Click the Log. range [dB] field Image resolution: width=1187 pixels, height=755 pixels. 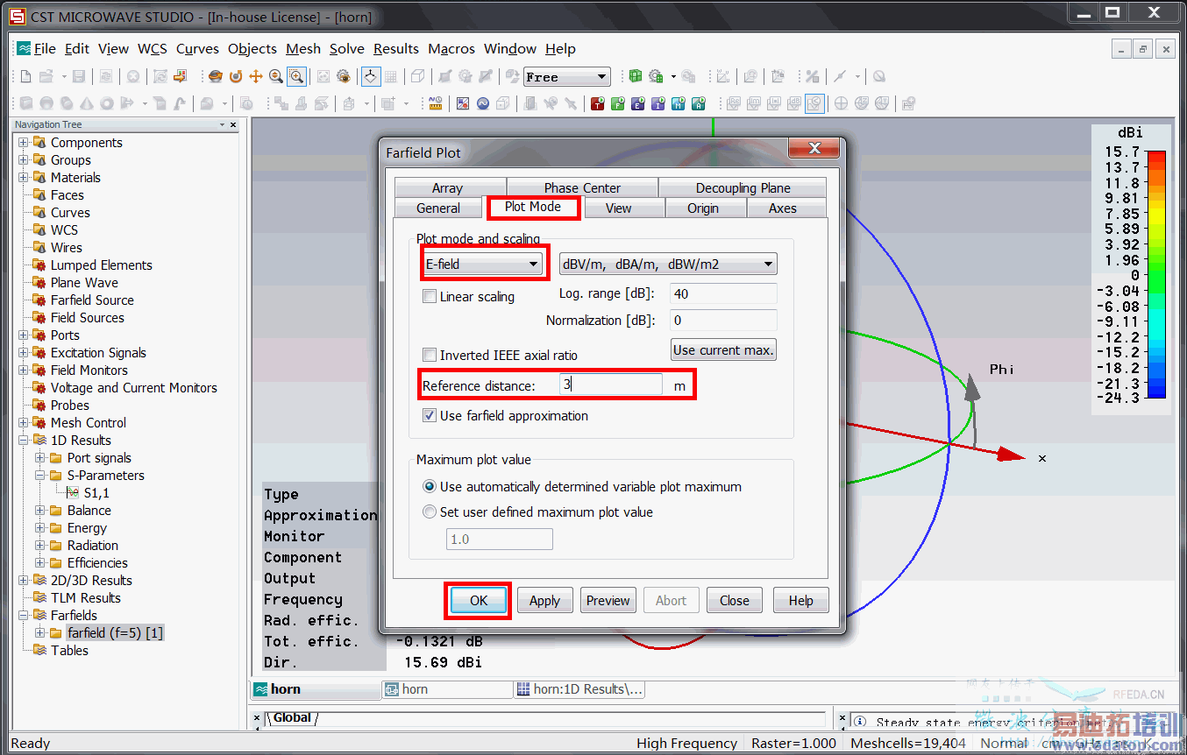[723, 293]
